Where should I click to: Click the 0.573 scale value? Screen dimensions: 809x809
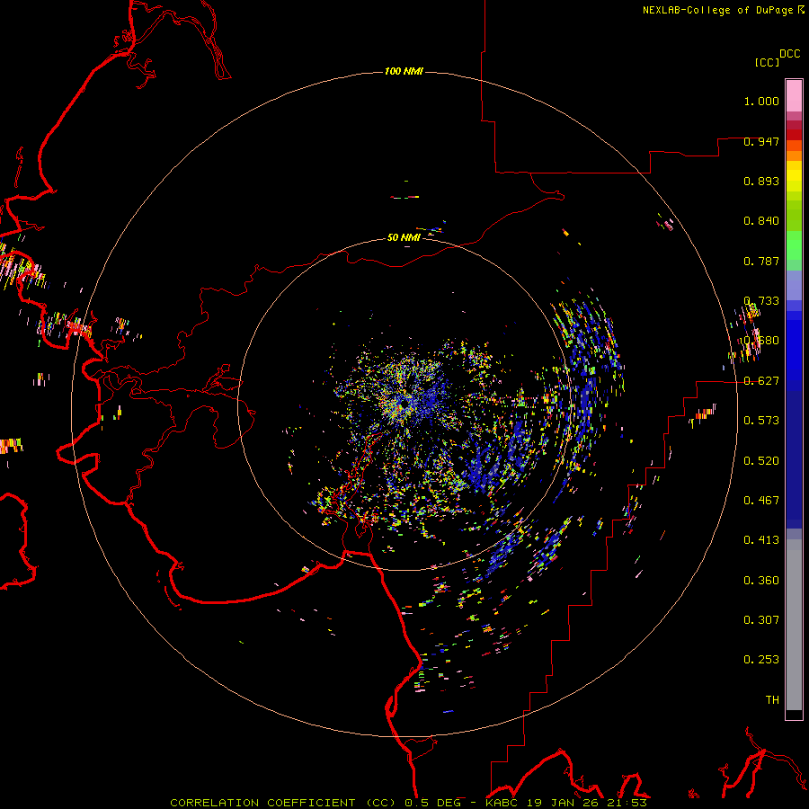pos(761,421)
